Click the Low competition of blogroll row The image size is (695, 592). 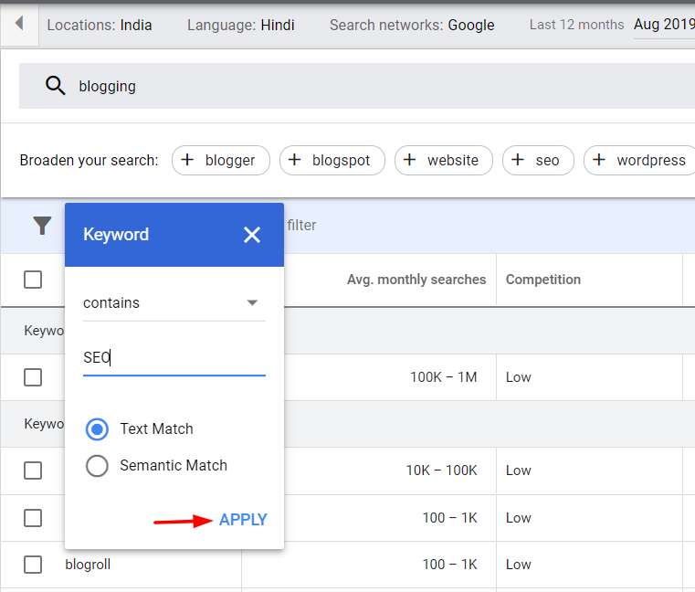click(x=518, y=565)
